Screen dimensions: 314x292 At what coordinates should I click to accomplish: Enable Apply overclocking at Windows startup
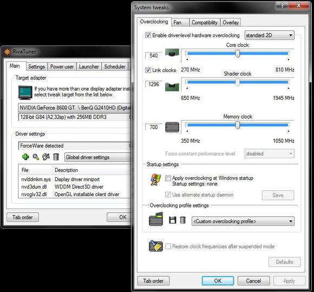point(168,178)
